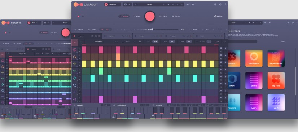This screenshot has height=132, width=298.
Task: Select the Hip Hop style card
Action: coord(276,80)
